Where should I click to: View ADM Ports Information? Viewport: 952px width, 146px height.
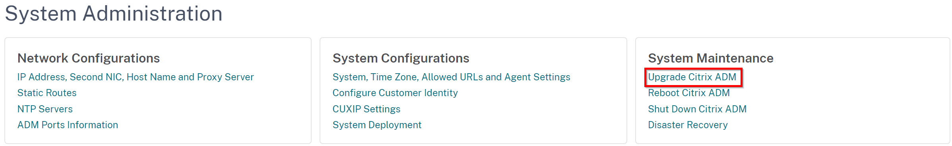[x=68, y=125]
